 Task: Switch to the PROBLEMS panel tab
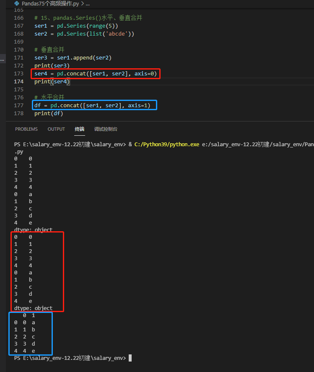coord(26,129)
